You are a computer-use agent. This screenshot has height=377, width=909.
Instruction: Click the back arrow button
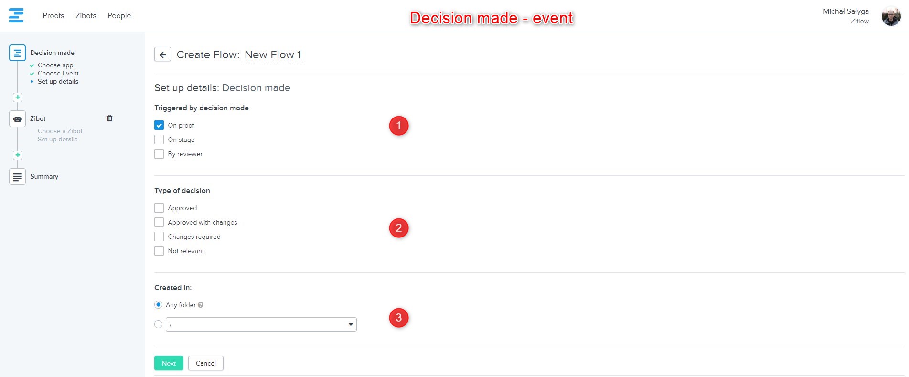(x=162, y=54)
